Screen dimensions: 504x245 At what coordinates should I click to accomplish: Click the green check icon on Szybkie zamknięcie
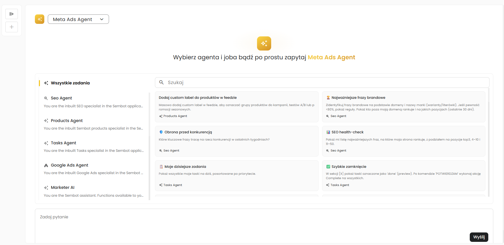328,167
